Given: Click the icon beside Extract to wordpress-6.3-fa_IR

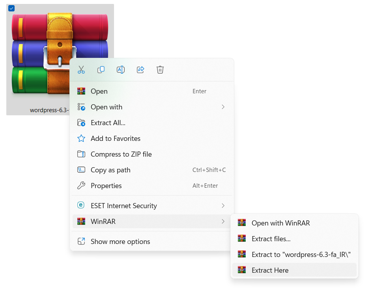Looking at the screenshot, I should 242,254.
